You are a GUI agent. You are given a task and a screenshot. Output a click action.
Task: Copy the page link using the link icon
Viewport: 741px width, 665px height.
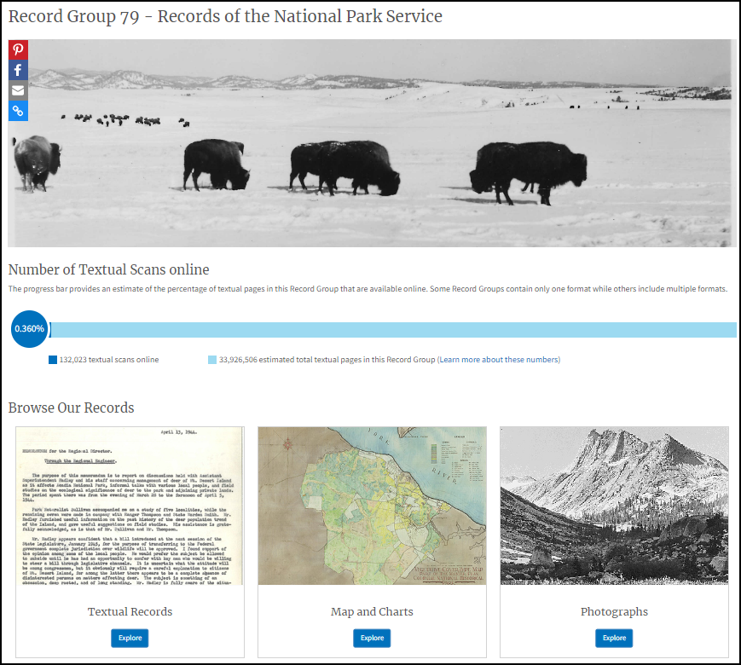click(17, 111)
